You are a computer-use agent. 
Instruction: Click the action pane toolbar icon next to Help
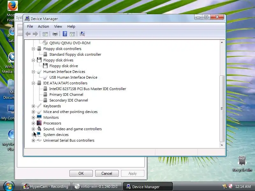tap(72, 34)
